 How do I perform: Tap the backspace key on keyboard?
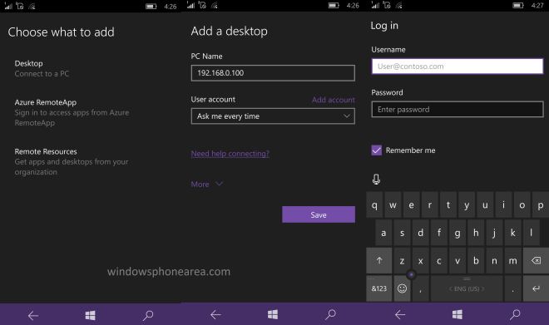[x=536, y=261]
